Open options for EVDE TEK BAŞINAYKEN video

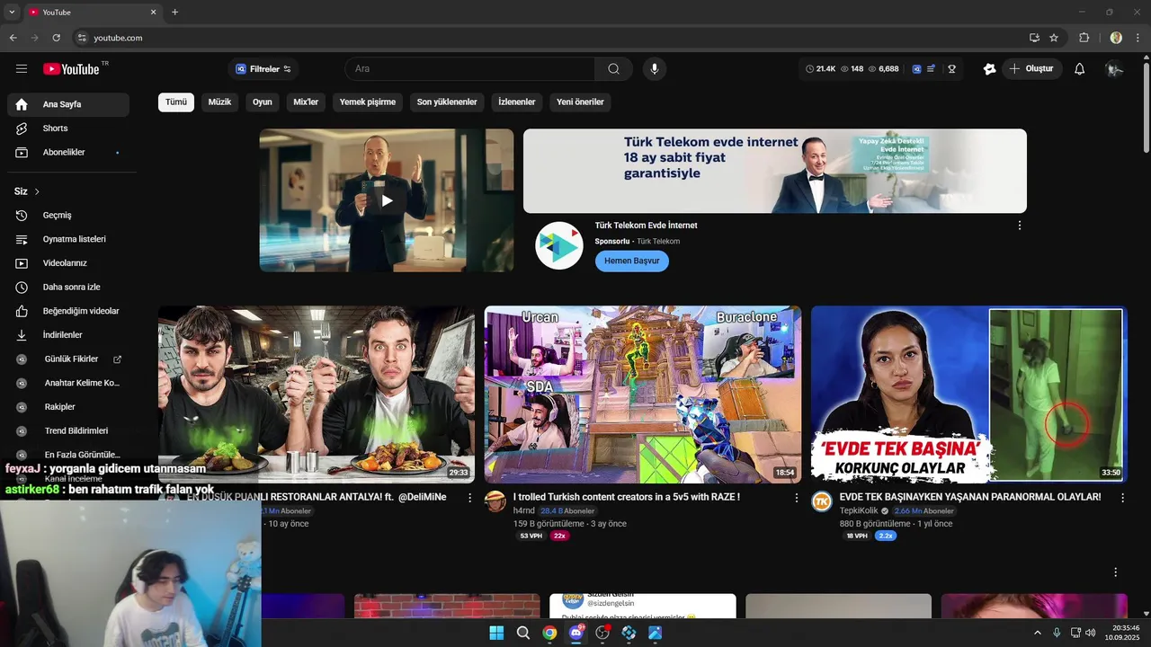[1122, 497]
